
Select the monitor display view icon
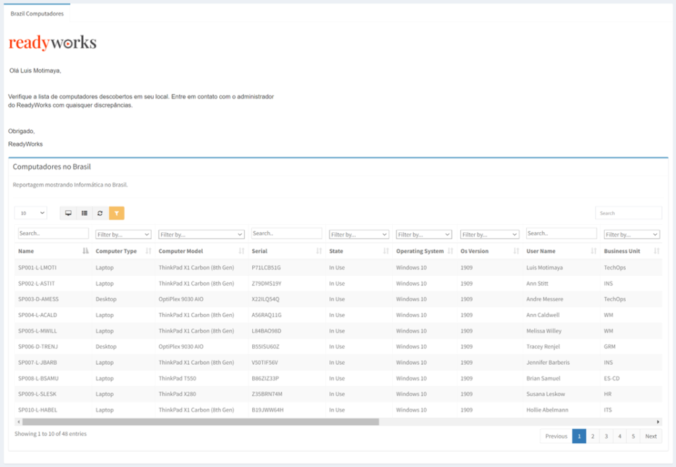(67, 212)
